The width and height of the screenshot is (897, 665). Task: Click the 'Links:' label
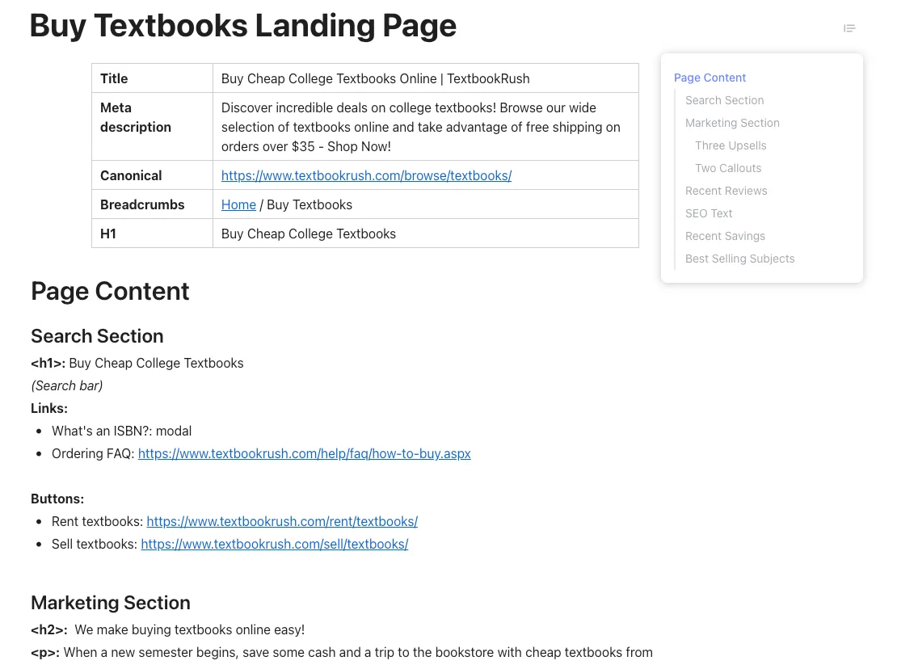(49, 408)
